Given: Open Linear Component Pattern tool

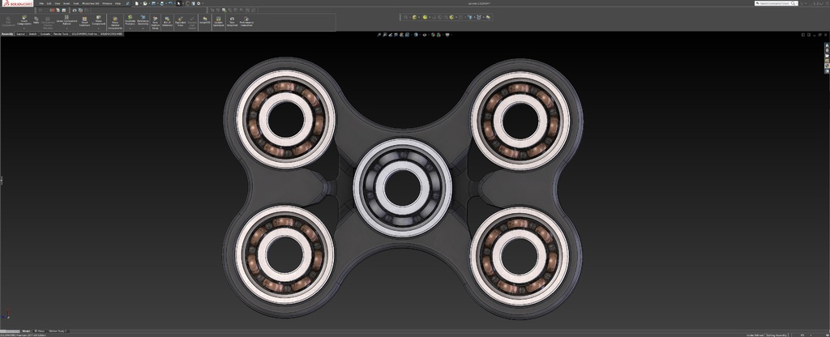Looking at the screenshot, I should [66, 20].
